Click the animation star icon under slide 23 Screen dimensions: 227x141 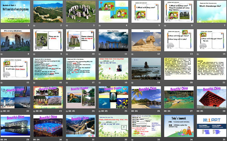pyautogui.click(x=34, y=111)
